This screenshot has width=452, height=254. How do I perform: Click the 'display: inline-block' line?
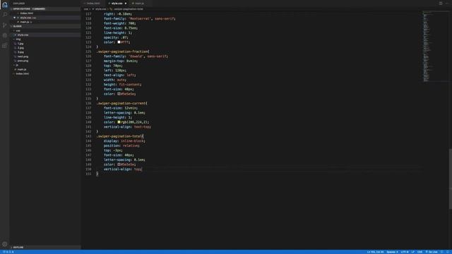click(x=124, y=141)
